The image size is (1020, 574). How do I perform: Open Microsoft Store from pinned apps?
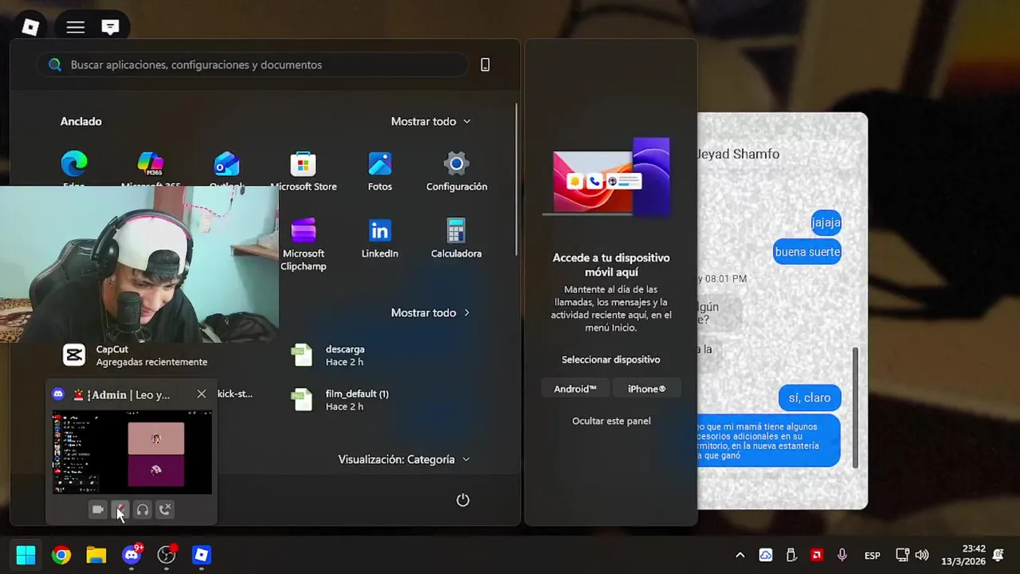pyautogui.click(x=303, y=171)
